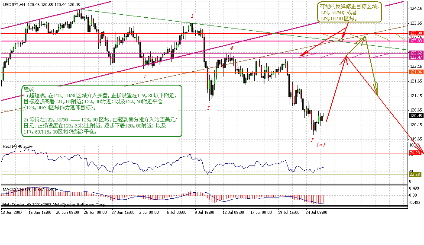This screenshot has width=424, height=245.
Task: Click the 15 Jun 16:00 time label
Action: click(x=40, y=212)
